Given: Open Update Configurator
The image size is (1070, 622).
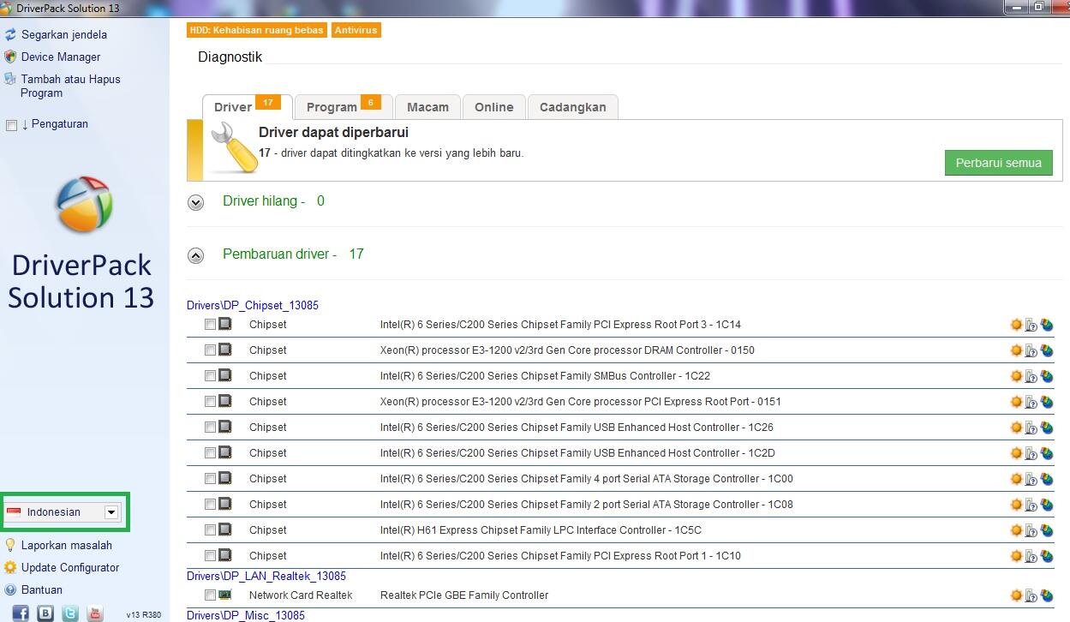Looking at the screenshot, I should coord(70,567).
